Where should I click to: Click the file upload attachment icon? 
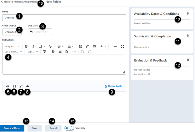pos(8,86)
